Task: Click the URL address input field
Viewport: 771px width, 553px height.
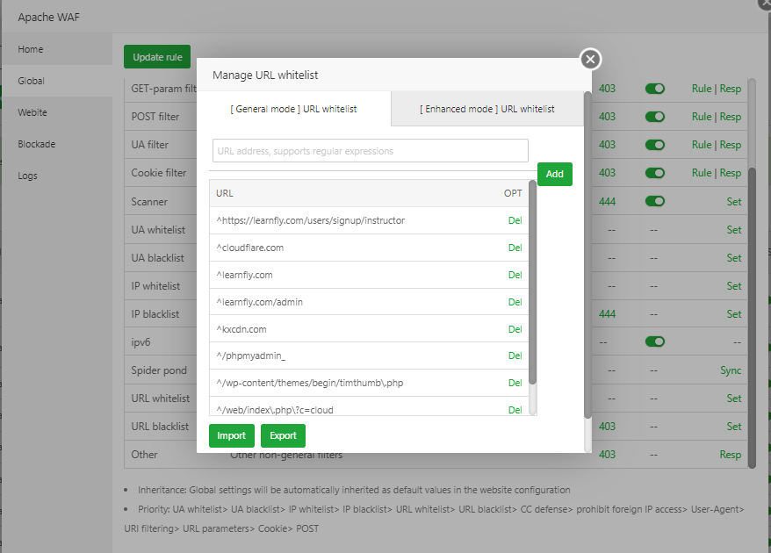Action: click(370, 151)
